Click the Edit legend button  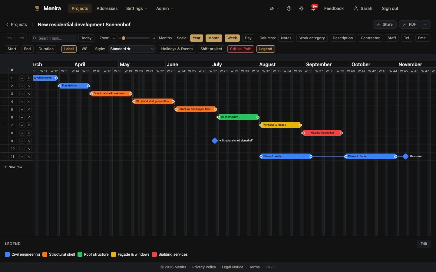(x=424, y=244)
